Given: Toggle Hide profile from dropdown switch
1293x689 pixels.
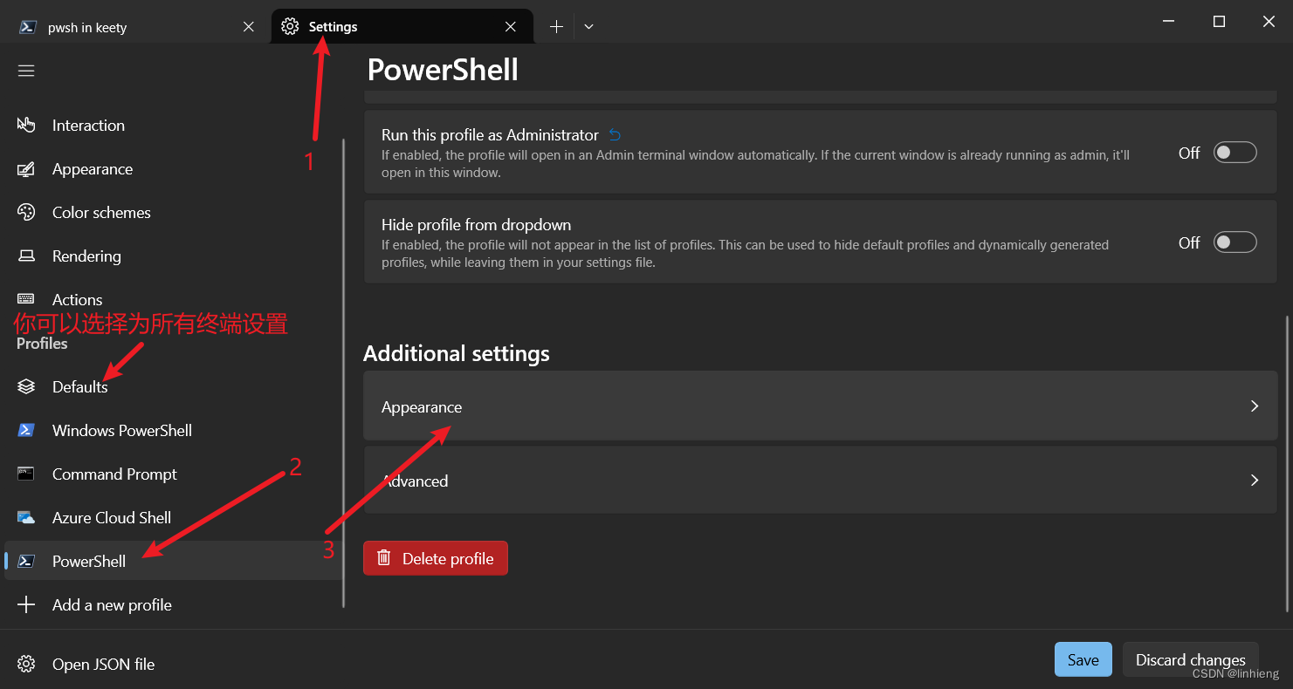Looking at the screenshot, I should point(1235,242).
